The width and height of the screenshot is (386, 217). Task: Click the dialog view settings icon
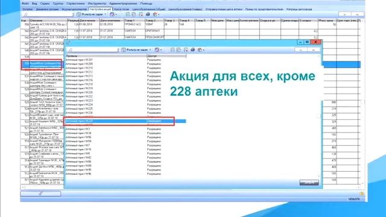(x=157, y=50)
